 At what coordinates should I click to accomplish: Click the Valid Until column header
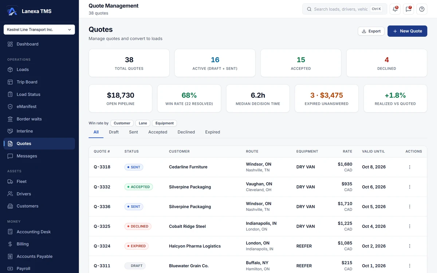tap(373, 151)
